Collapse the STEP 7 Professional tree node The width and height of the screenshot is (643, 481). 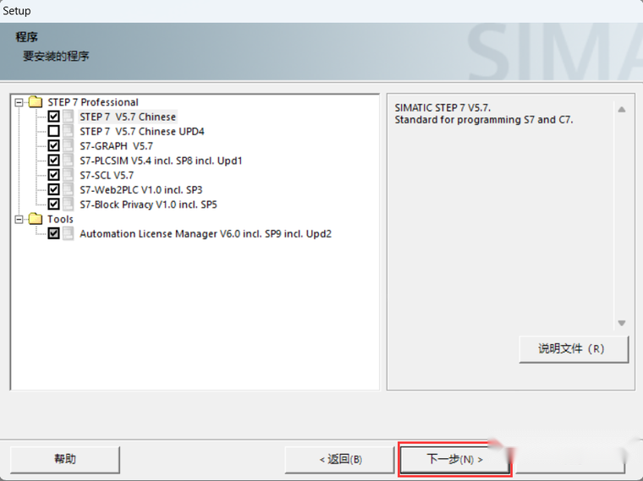point(19,102)
